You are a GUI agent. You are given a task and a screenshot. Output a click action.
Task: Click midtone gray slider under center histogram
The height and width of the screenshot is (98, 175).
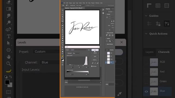click(78, 66)
